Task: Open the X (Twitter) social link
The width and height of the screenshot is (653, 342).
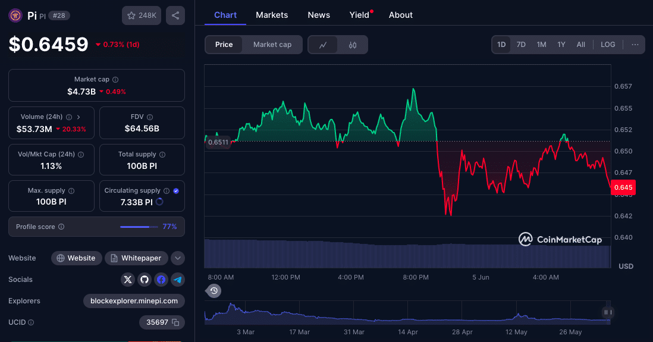Action: (128, 280)
